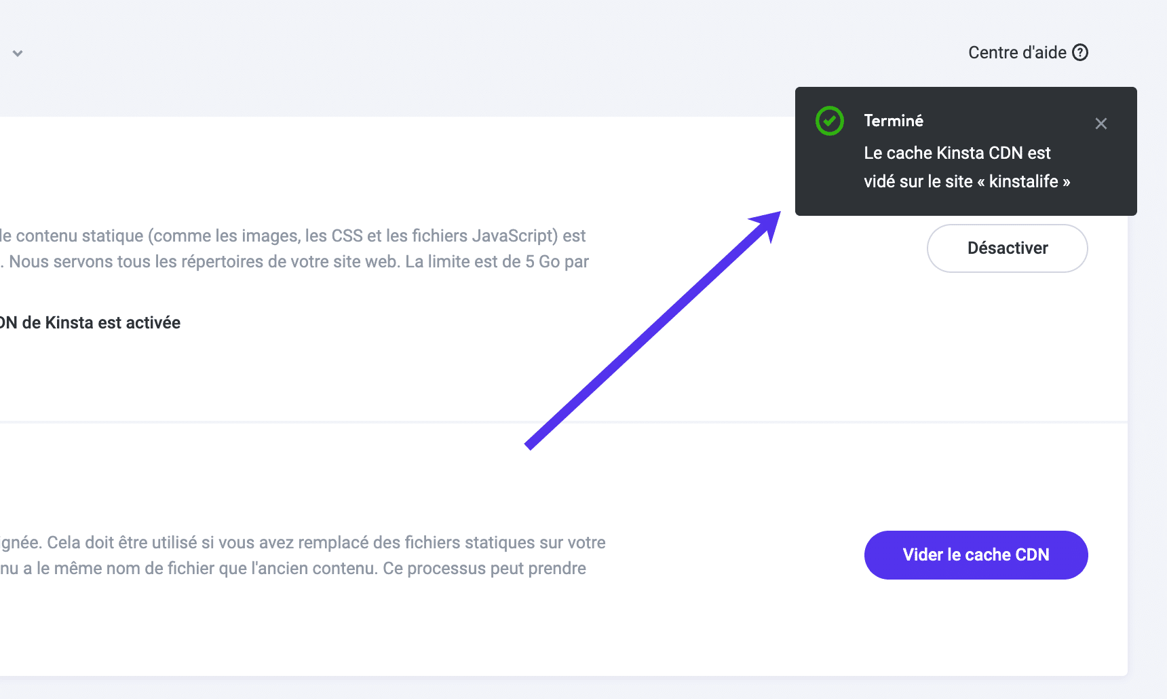The height and width of the screenshot is (699, 1167).
Task: Click the purple Vider le cache CDN pill
Action: click(x=975, y=554)
